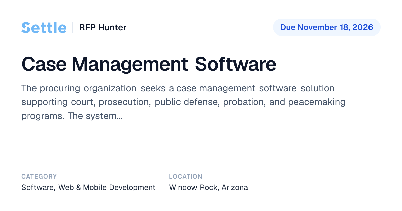
Task: Click the Case Management Software heading
Action: click(149, 64)
